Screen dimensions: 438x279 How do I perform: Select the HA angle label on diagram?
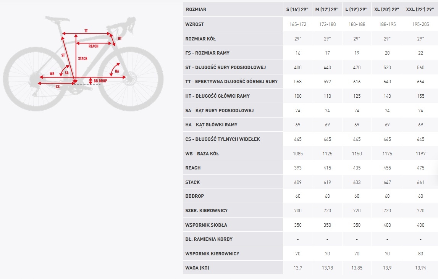click(117, 71)
